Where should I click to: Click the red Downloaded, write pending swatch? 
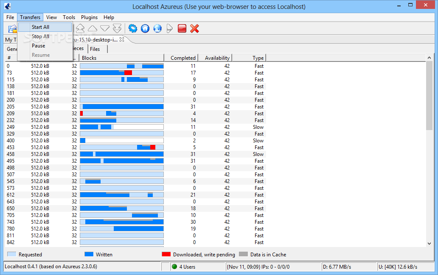166,254
